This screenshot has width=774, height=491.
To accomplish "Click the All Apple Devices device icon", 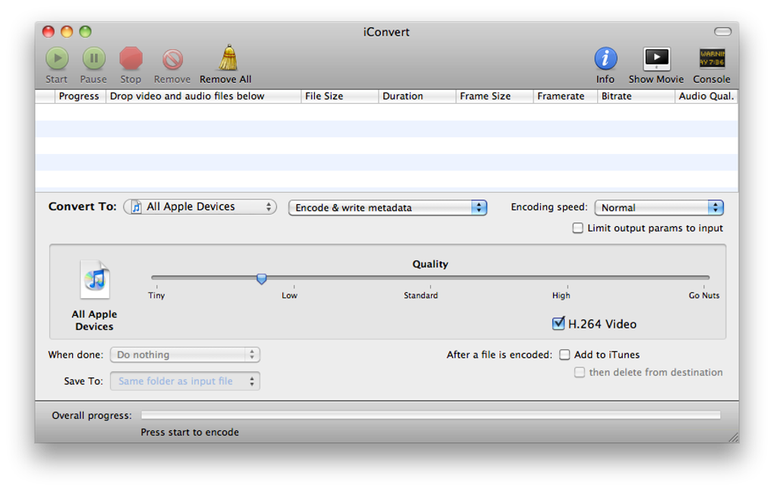I will [x=94, y=279].
